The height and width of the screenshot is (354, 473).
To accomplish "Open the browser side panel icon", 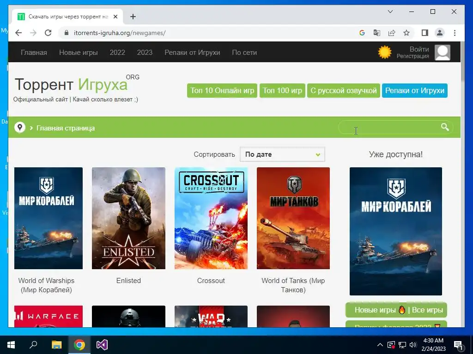I will [x=425, y=33].
